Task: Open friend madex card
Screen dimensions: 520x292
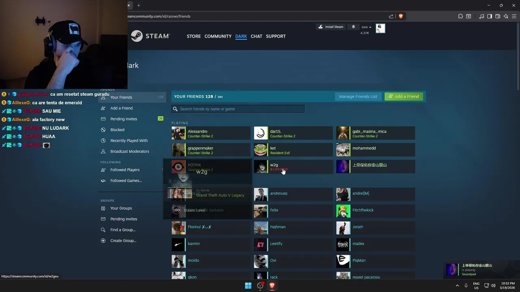Action: click(376, 245)
